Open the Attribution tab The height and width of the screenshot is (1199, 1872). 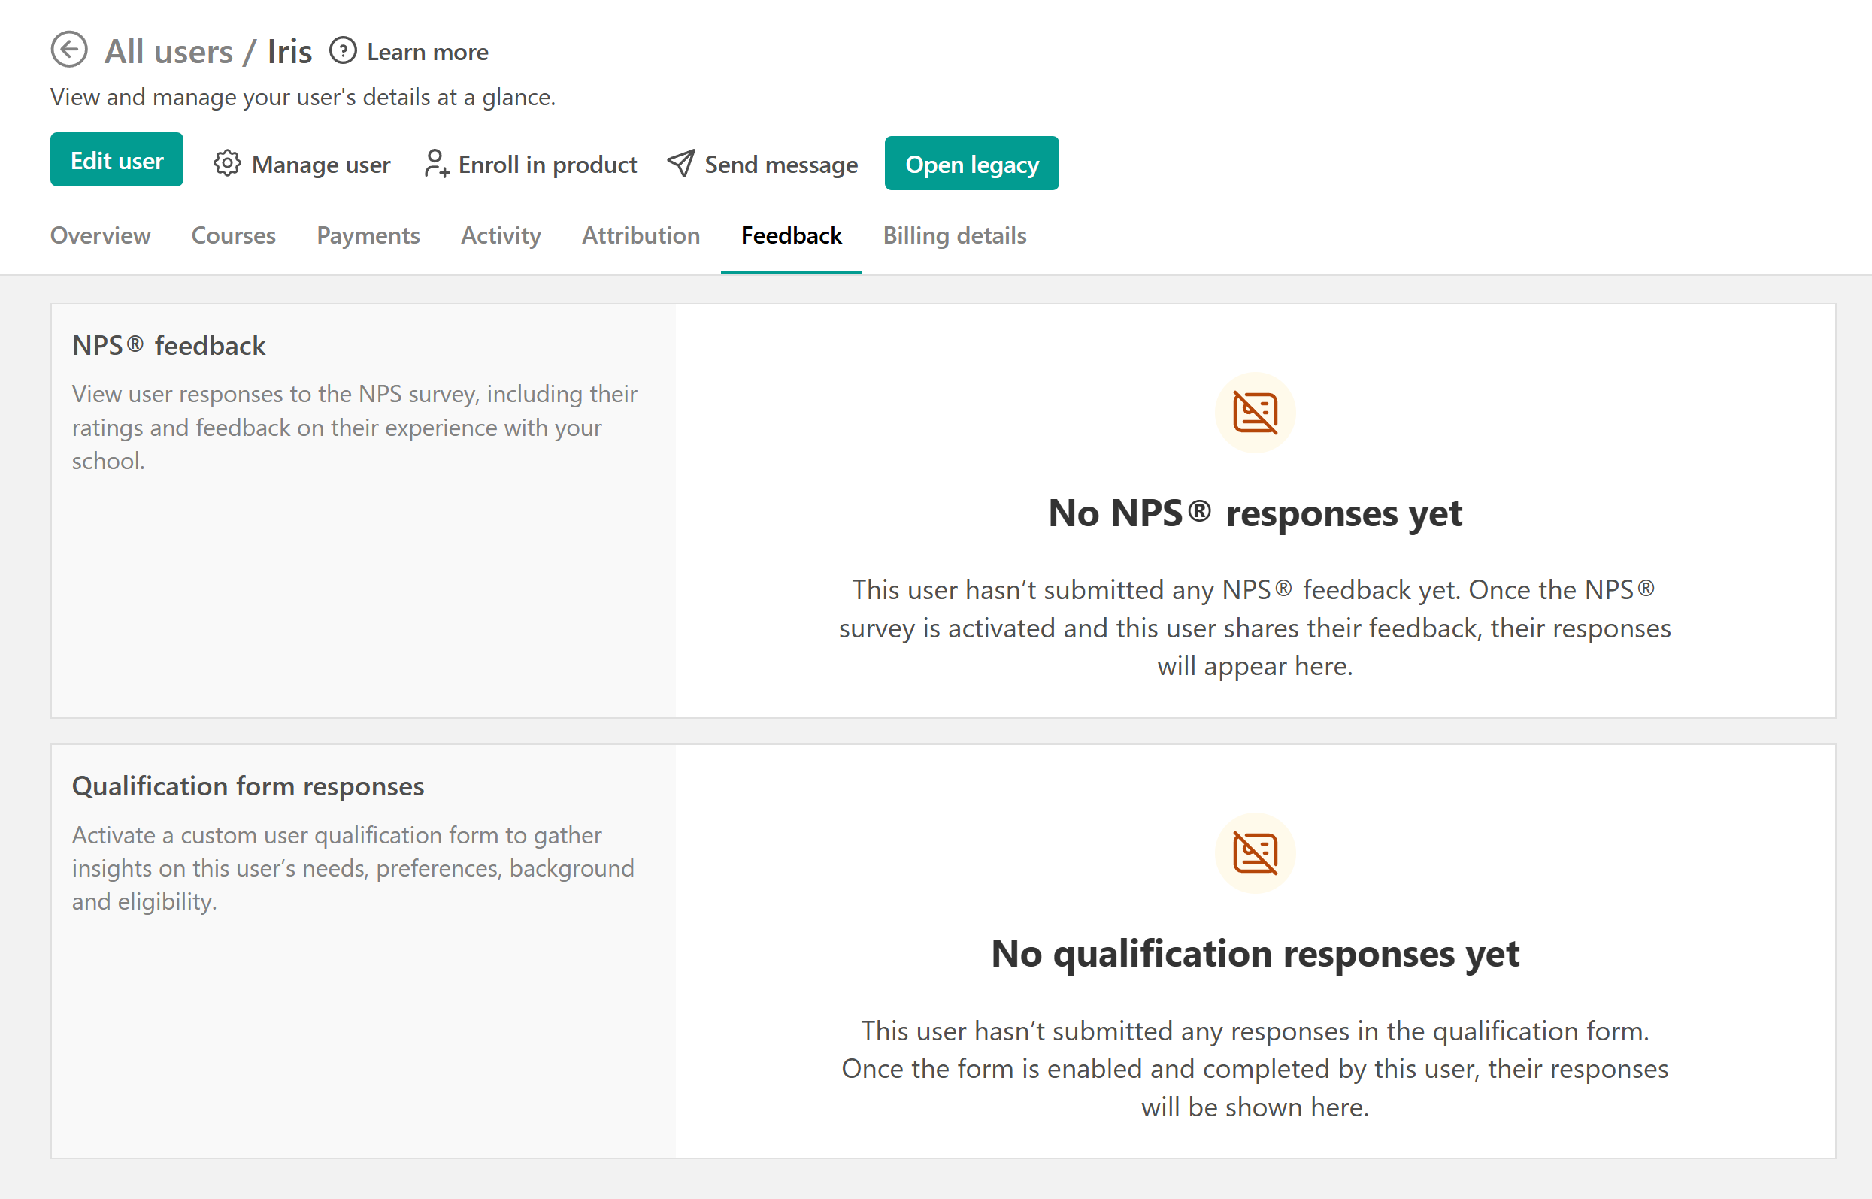[x=641, y=235]
